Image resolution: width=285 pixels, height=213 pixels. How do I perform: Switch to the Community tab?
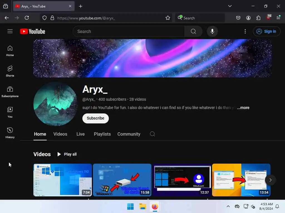tap(129, 134)
